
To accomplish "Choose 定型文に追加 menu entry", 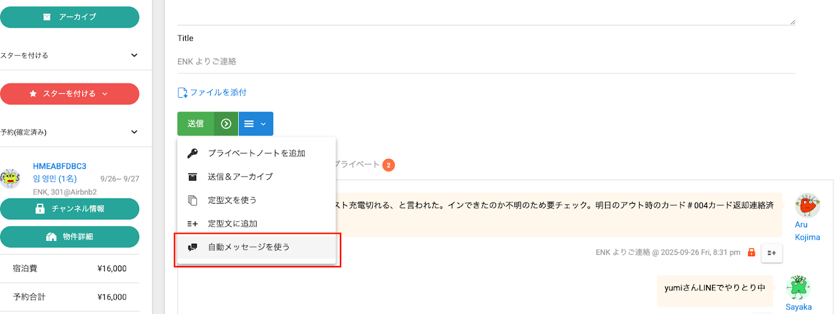I will 232,223.
